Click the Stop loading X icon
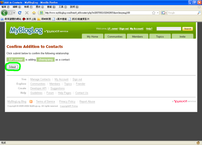202x145 pixels. click(27, 13)
